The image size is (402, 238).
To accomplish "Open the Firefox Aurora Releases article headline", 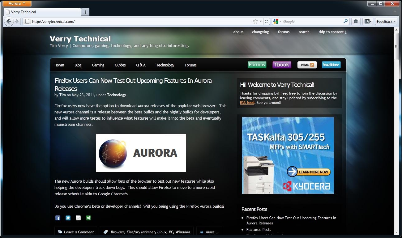I will (133, 85).
